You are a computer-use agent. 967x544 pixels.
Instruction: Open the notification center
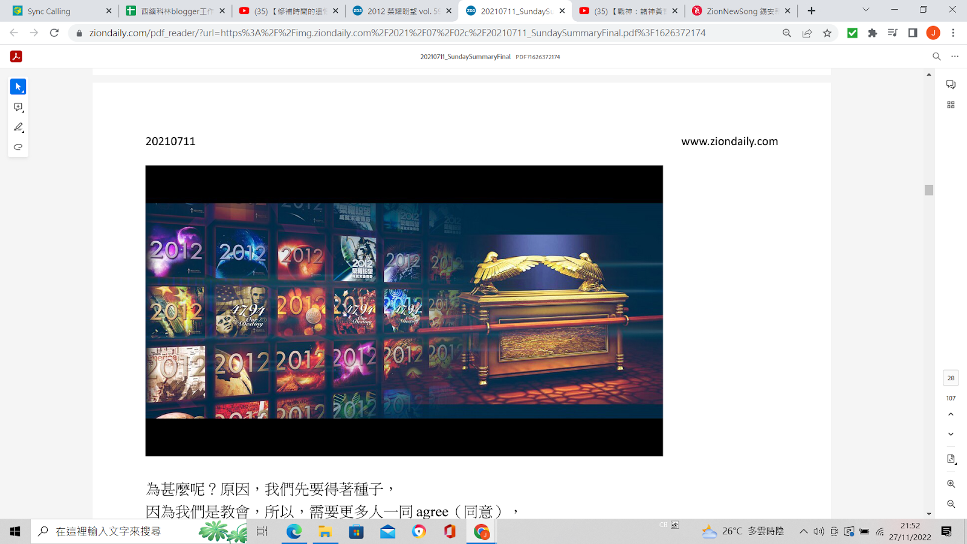[x=946, y=531]
